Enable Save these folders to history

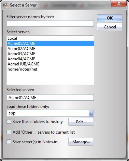pos(9,122)
